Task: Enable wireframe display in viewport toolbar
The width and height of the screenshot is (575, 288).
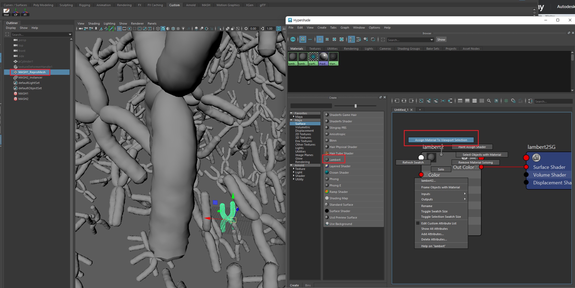Action: pyautogui.click(x=158, y=29)
